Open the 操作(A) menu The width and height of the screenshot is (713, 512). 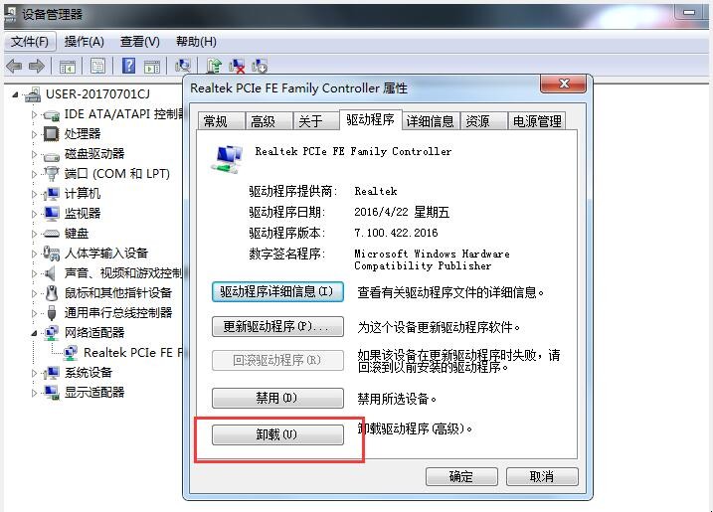pos(85,42)
